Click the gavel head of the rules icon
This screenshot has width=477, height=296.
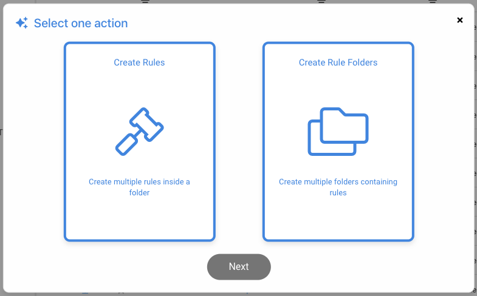coord(148,122)
